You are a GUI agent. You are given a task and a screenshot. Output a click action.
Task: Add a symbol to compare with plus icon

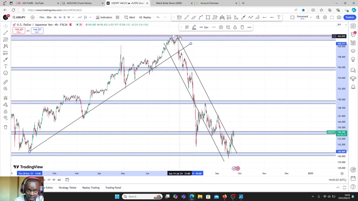pos(32,17)
